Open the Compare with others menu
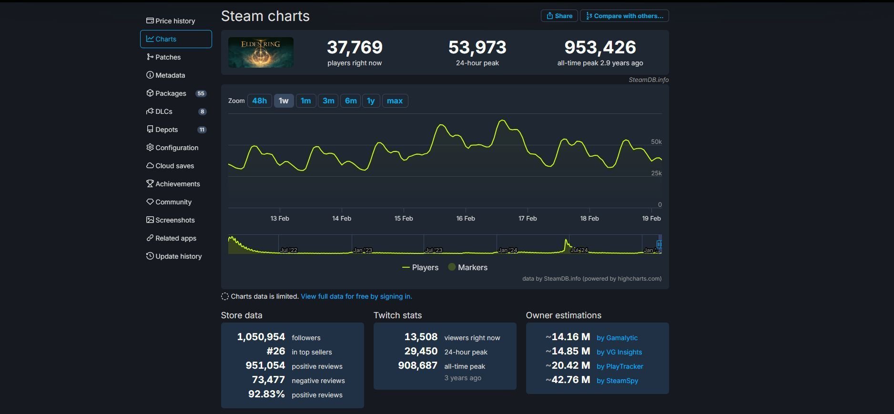Image resolution: width=894 pixels, height=414 pixels. pyautogui.click(x=624, y=16)
